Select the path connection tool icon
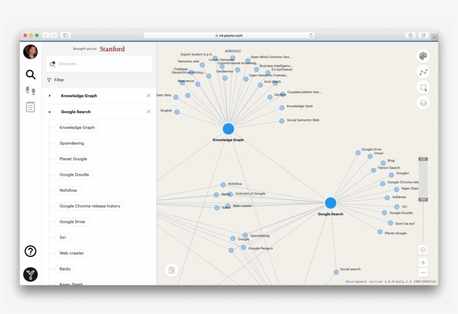Viewport: 458px width, 314px height. coord(423,72)
